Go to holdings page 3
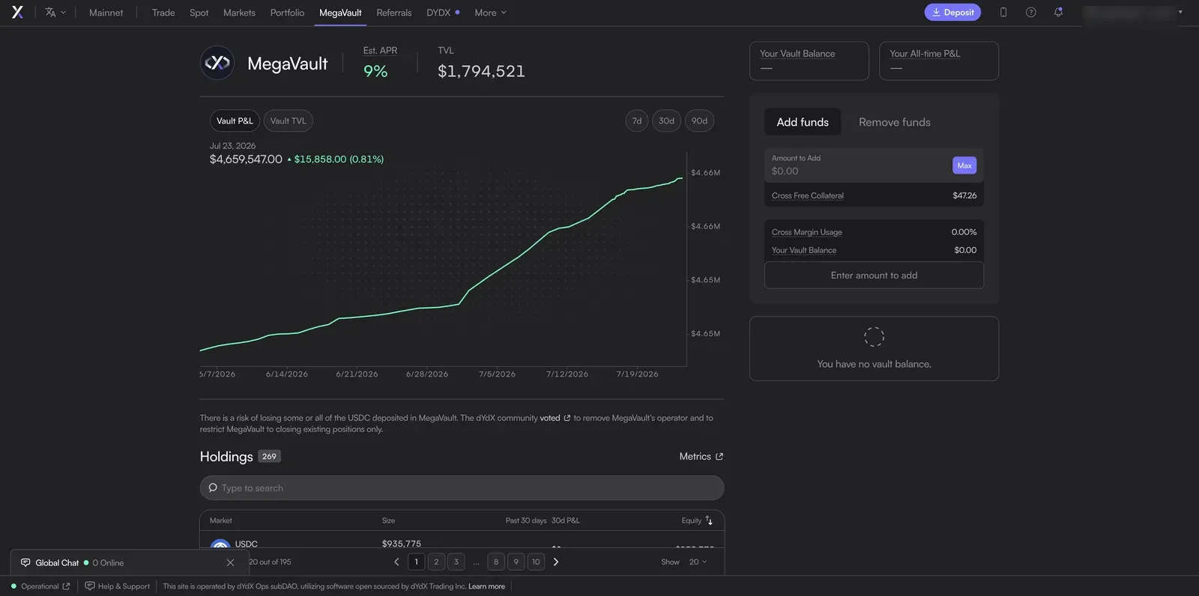This screenshot has width=1199, height=596. (x=456, y=562)
